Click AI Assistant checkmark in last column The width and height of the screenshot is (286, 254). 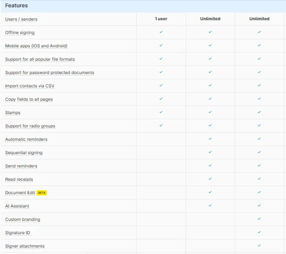(259, 205)
